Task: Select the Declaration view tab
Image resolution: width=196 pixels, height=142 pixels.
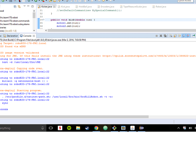Action: point(11,36)
